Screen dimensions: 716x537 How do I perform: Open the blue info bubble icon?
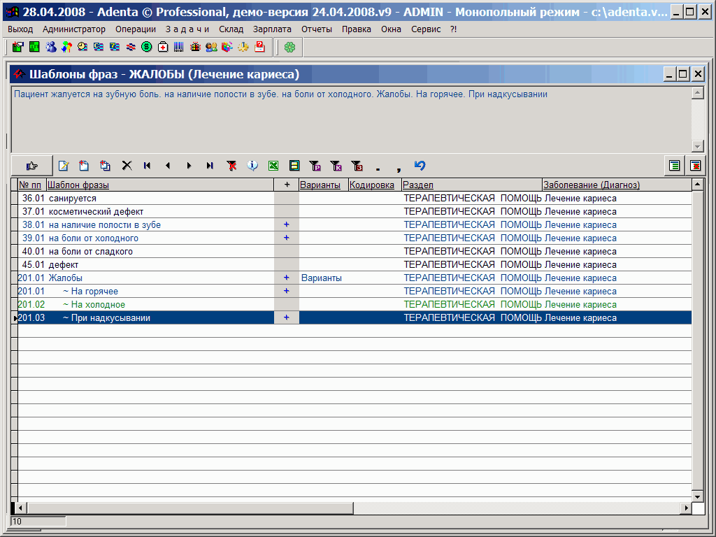pyautogui.click(x=252, y=166)
